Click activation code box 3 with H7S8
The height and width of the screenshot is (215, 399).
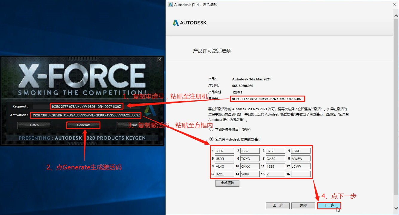(x=275, y=151)
